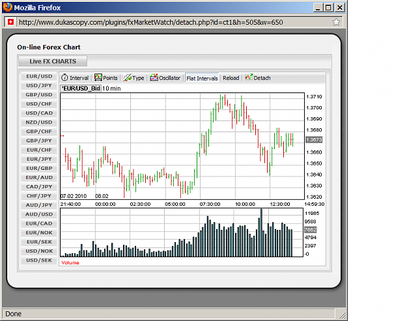The height and width of the screenshot is (321, 407).
Task: Click the Points chart icon
Action: point(98,77)
